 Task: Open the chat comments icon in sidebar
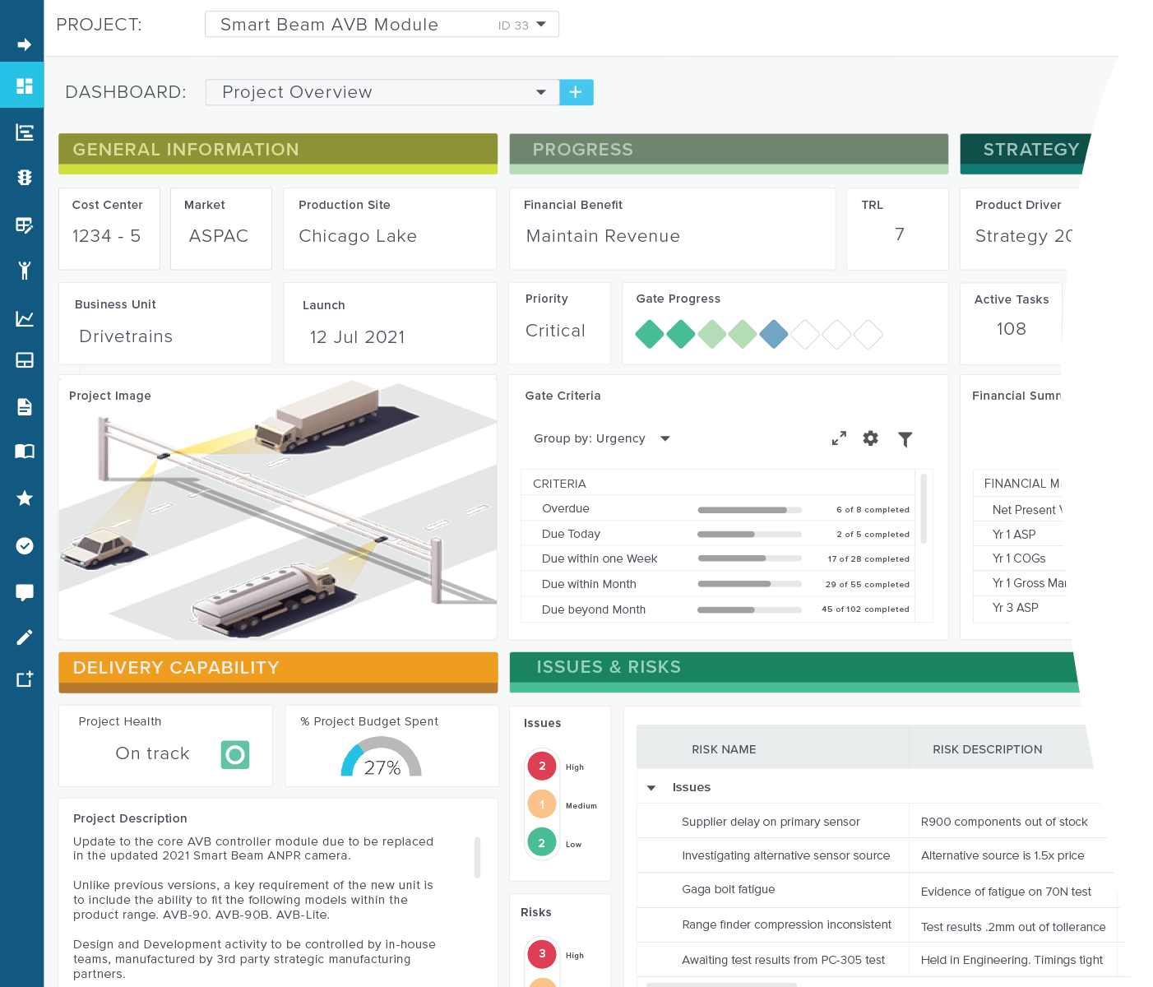pos(22,592)
